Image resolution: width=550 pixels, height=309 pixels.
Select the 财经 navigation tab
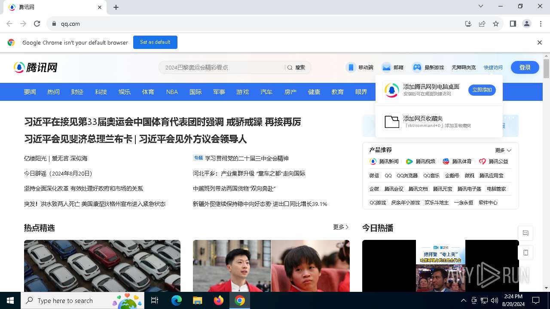click(77, 92)
